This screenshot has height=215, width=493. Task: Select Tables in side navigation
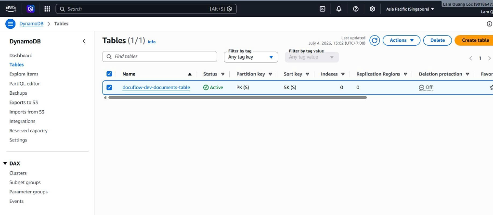click(16, 65)
